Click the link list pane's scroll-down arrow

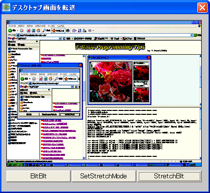[x=84, y=158]
